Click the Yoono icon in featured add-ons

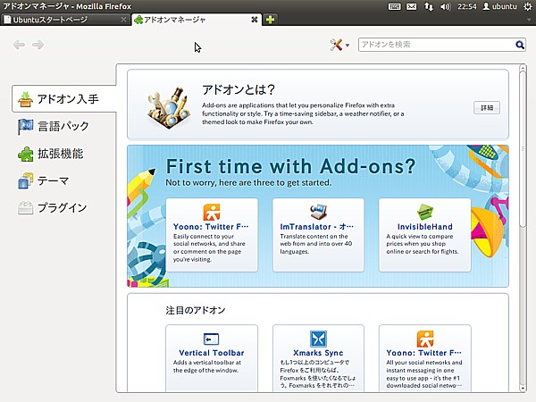pos(425,339)
